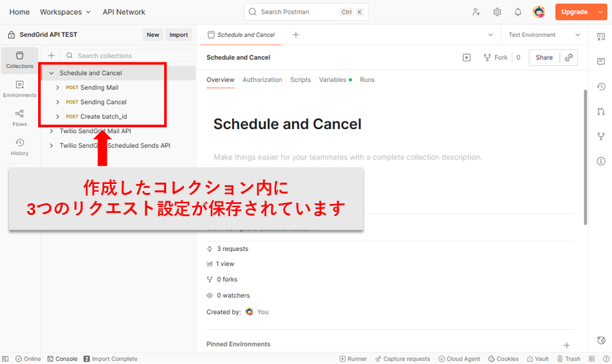Open the settings gear icon
612x364 pixels.
coord(497,12)
